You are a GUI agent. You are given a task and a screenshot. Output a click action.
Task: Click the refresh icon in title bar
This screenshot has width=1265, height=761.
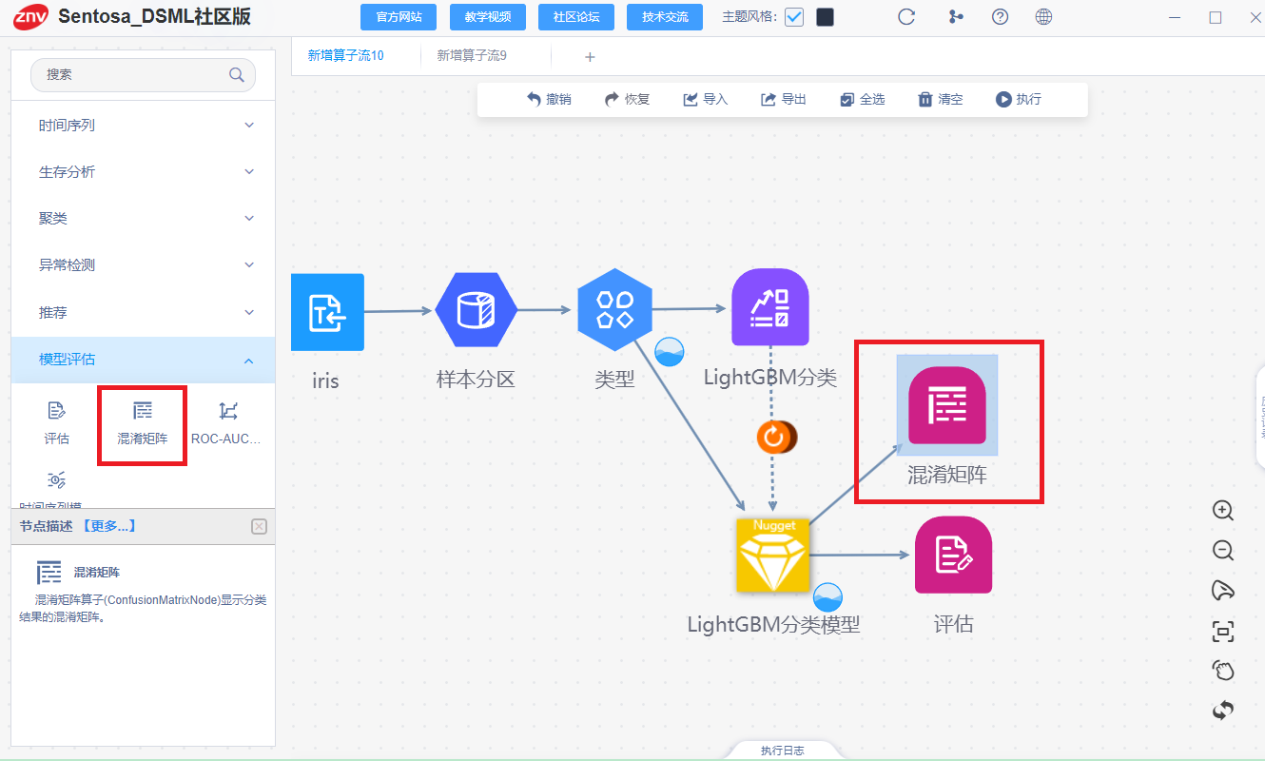click(x=906, y=16)
